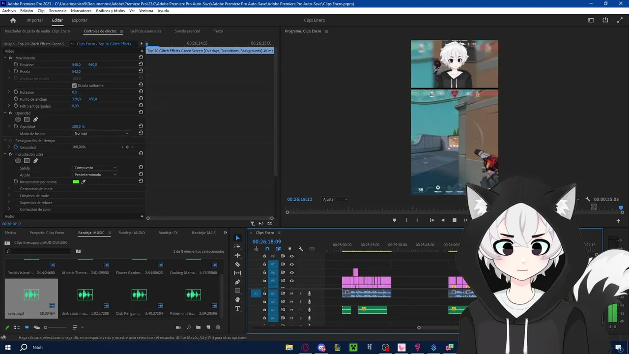Toggle insert sequences as nests icon
Viewport: 629px width, 354px height.
(256, 249)
